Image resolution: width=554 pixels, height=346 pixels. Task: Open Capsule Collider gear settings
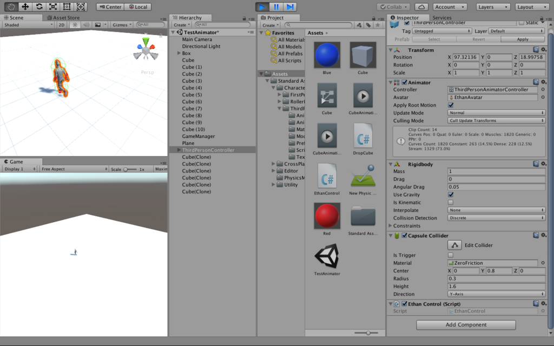543,235
